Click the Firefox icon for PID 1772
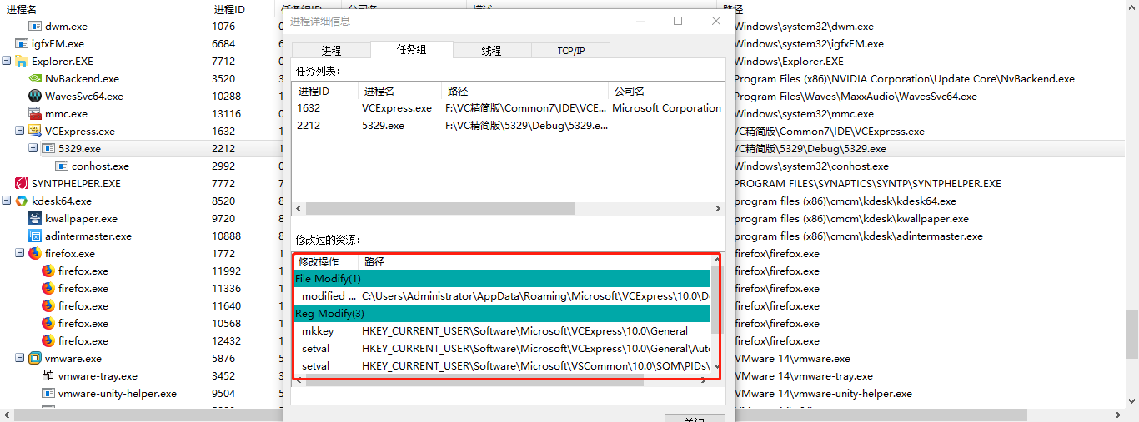 coord(34,254)
